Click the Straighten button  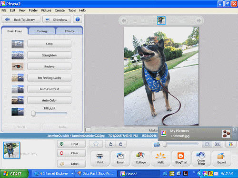(x=50, y=55)
